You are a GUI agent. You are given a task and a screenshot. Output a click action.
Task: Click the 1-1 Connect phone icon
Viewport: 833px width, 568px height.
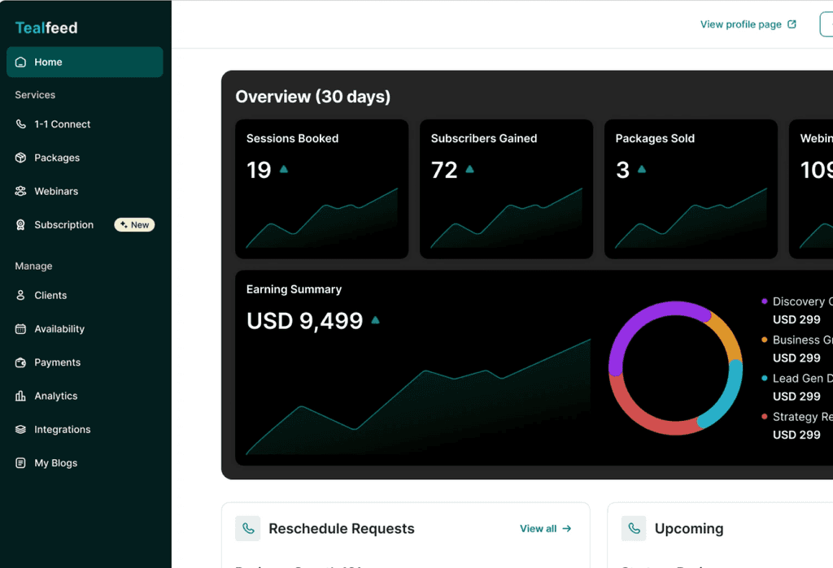pos(20,124)
